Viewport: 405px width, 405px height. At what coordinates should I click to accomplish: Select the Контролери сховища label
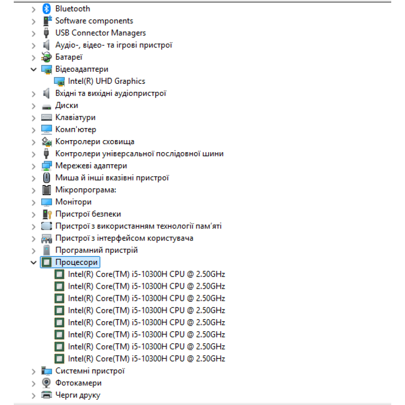click(95, 142)
